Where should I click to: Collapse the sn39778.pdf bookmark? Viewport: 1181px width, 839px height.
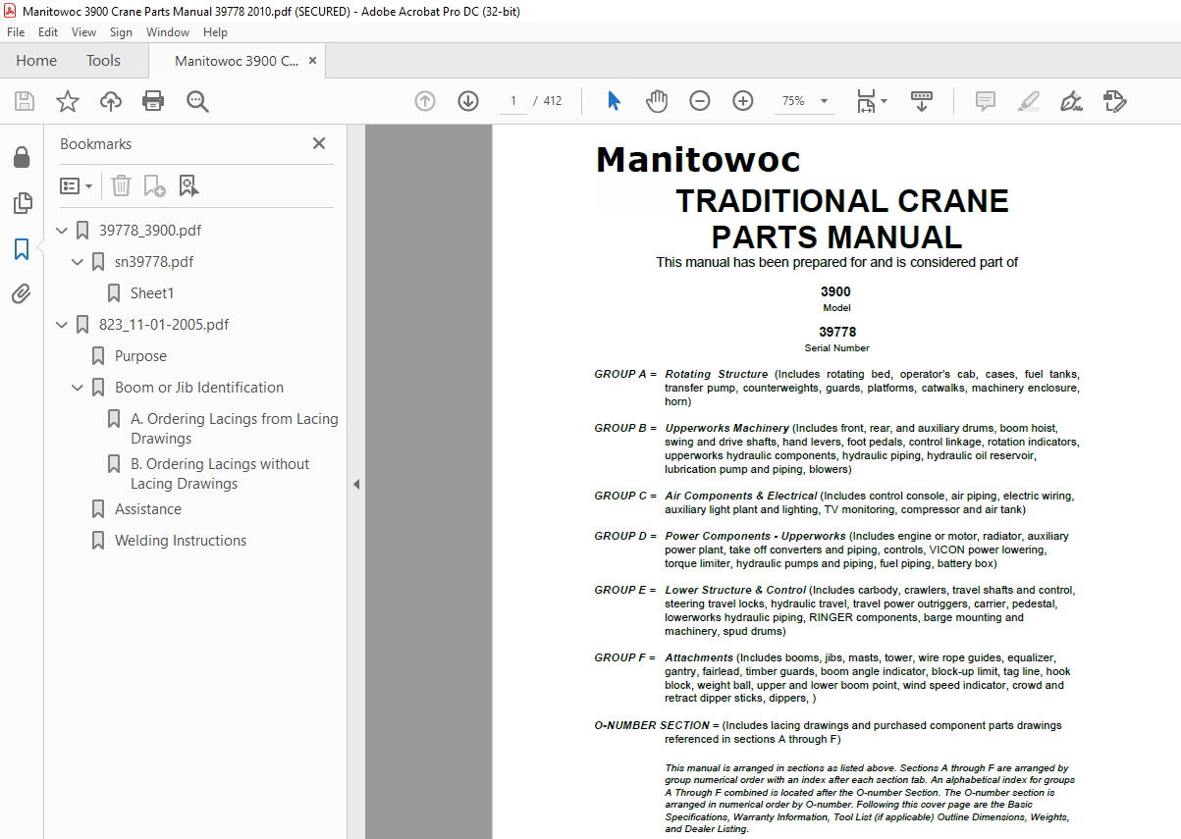pos(78,262)
